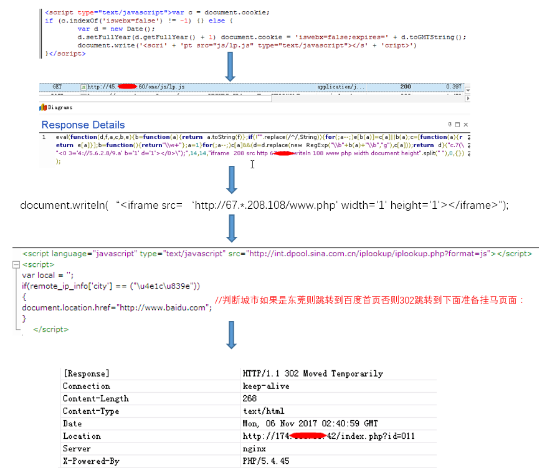Click the document.location.href baidu.com line

pyautogui.click(x=117, y=308)
